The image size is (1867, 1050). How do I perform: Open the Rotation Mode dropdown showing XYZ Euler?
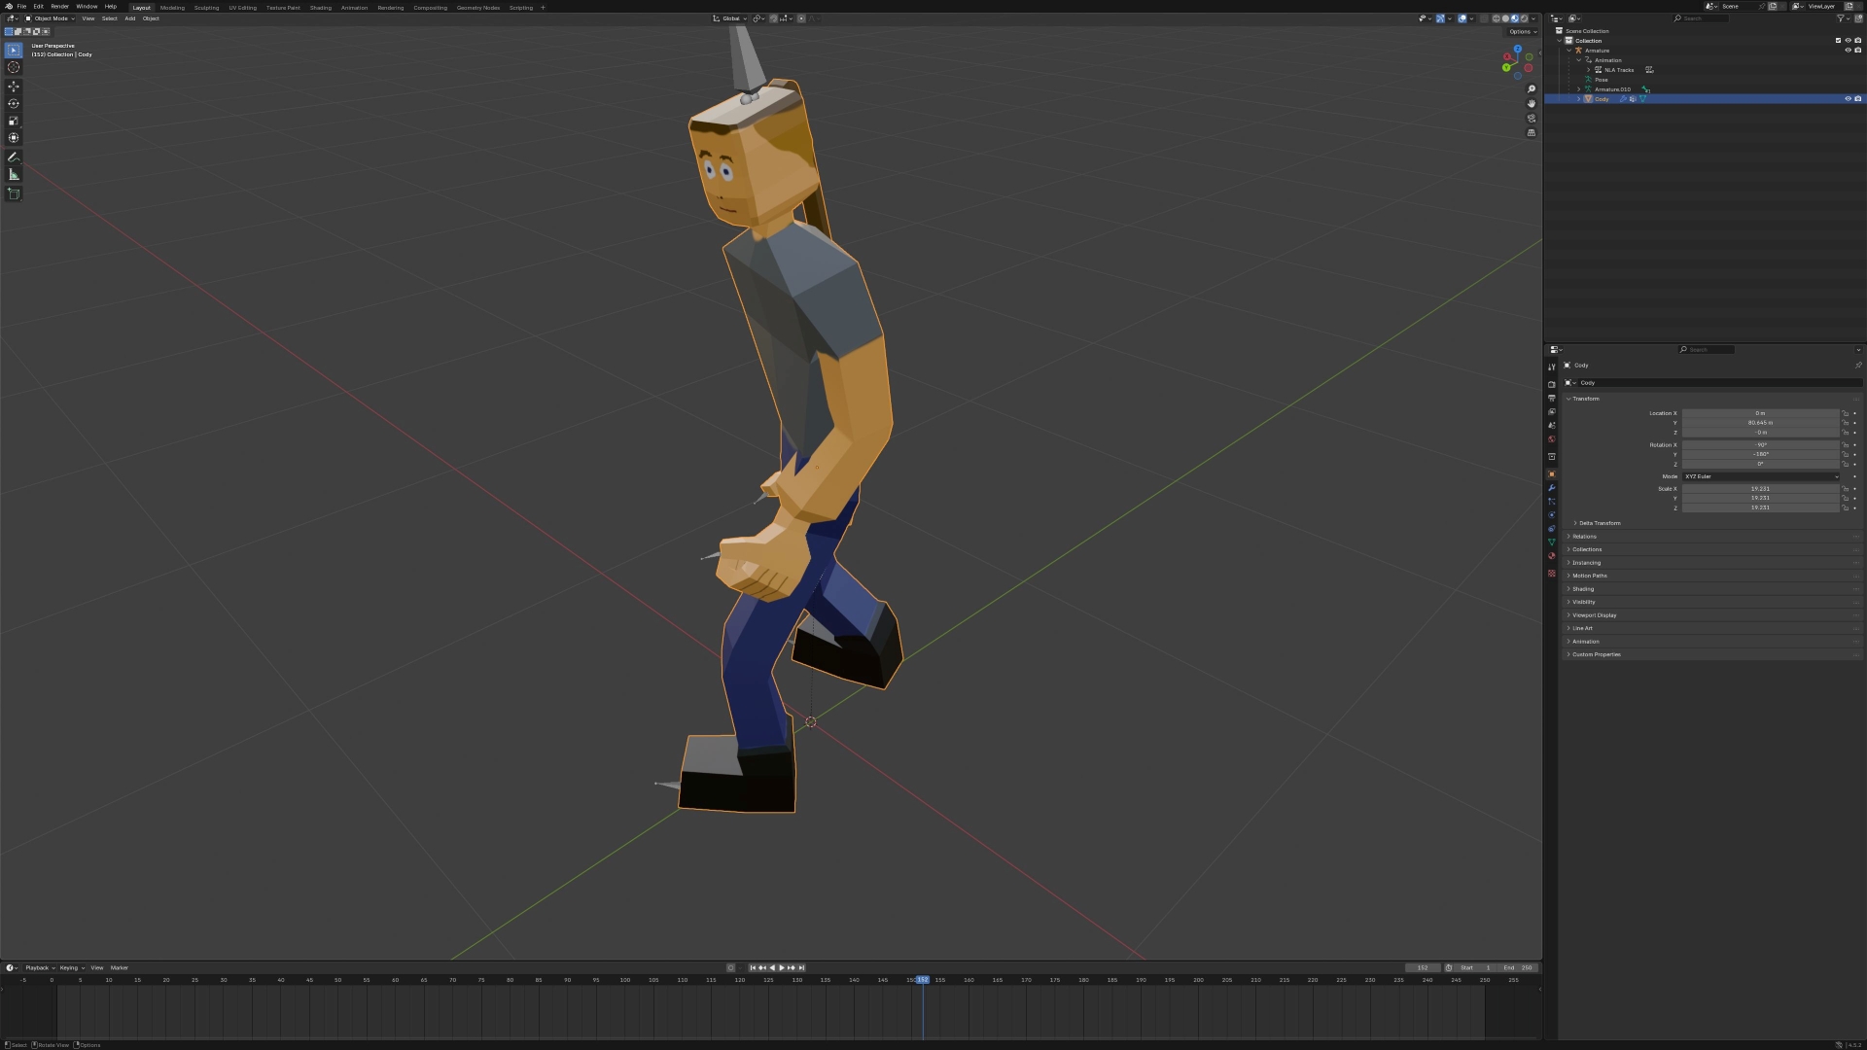coord(1760,476)
